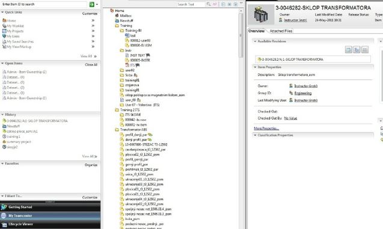
Task: Expand chevron next to My Projects quick link
Action: click(93, 31)
